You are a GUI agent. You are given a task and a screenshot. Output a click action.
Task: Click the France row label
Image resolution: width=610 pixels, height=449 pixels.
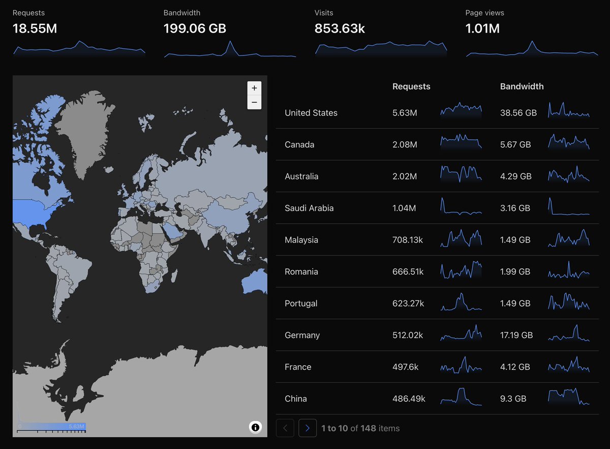298,367
